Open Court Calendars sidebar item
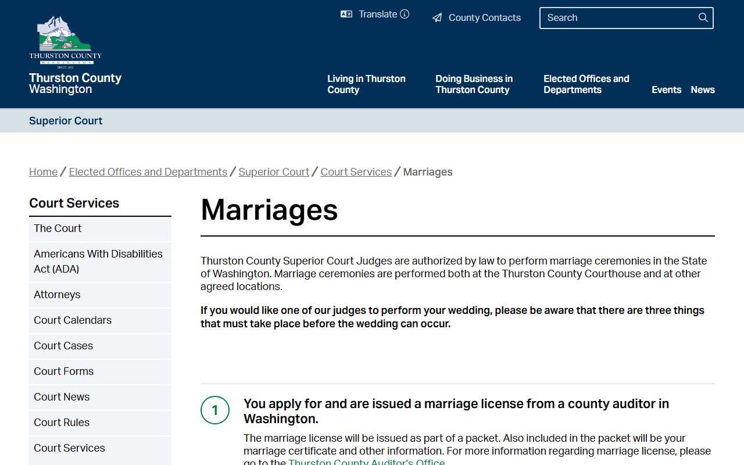 [x=100, y=320]
